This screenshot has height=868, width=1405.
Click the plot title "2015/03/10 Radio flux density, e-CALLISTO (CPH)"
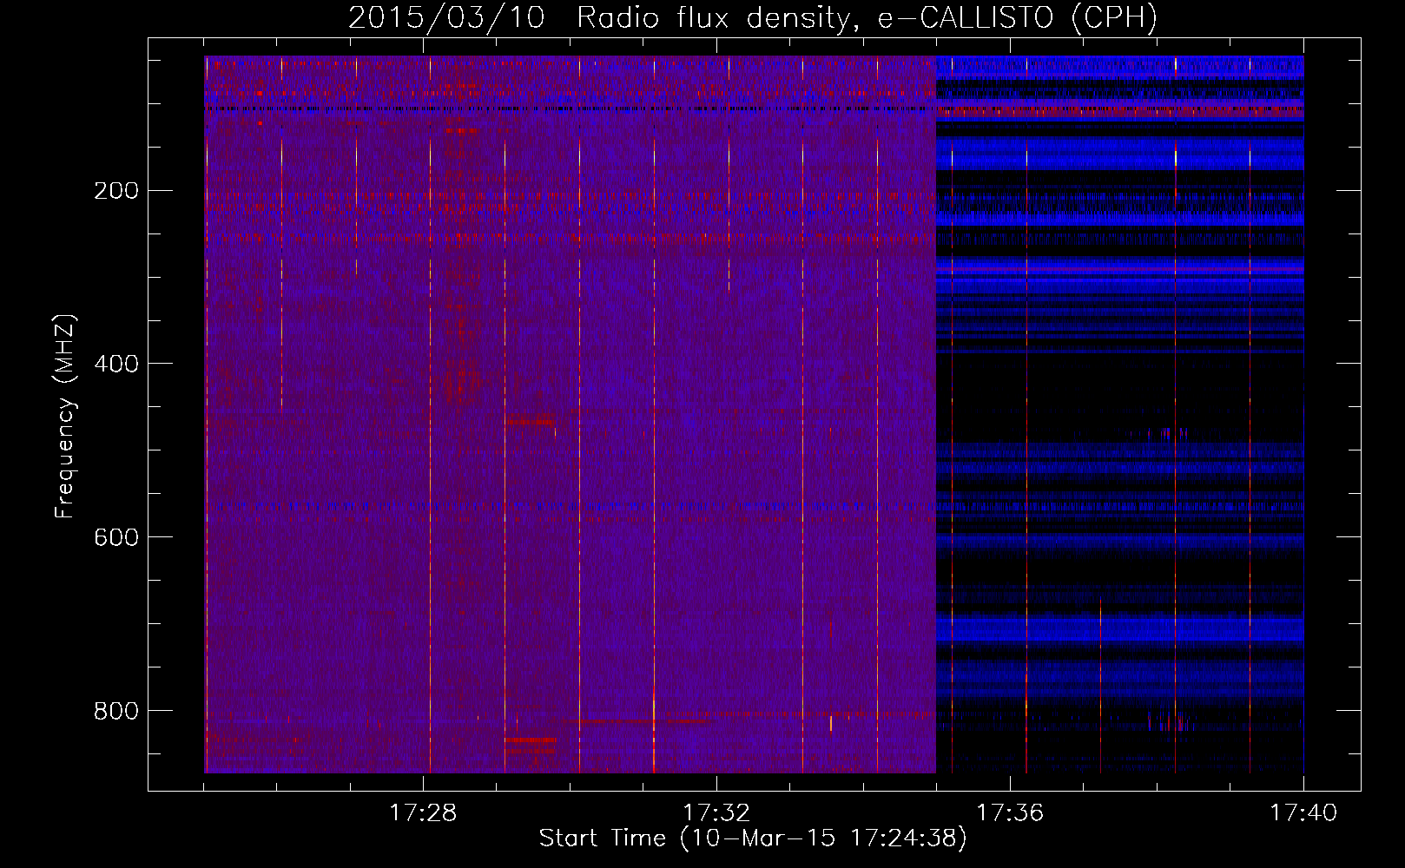[753, 17]
